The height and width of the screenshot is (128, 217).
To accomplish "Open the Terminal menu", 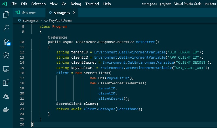I will [92, 4].
